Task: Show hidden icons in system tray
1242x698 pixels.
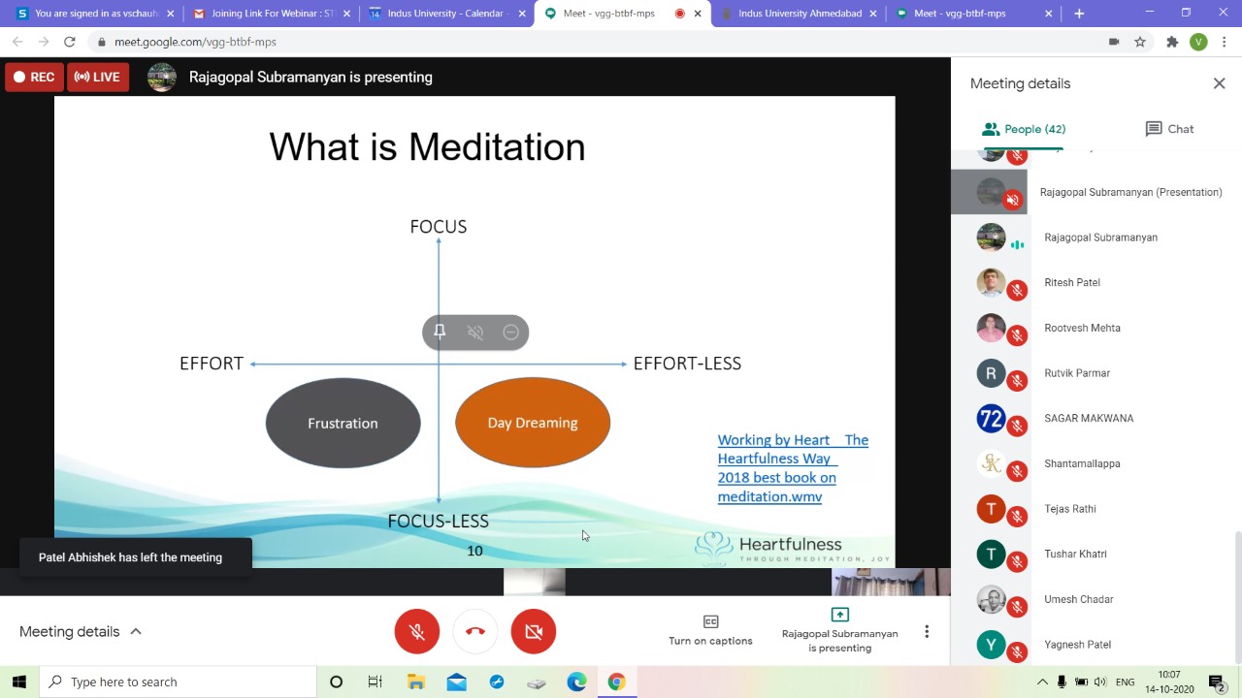Action: click(x=1042, y=682)
